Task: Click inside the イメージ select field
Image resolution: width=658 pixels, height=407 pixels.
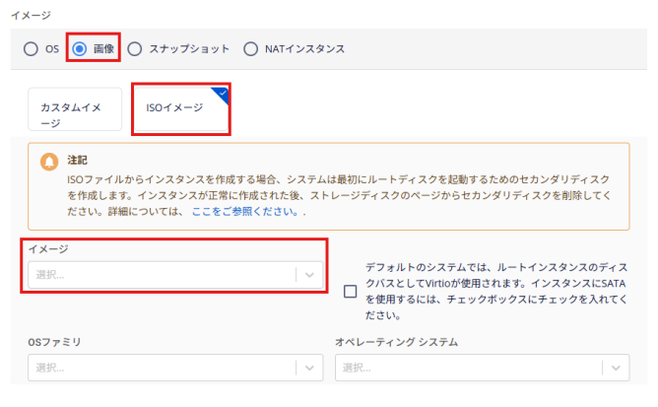Action: pos(163,275)
